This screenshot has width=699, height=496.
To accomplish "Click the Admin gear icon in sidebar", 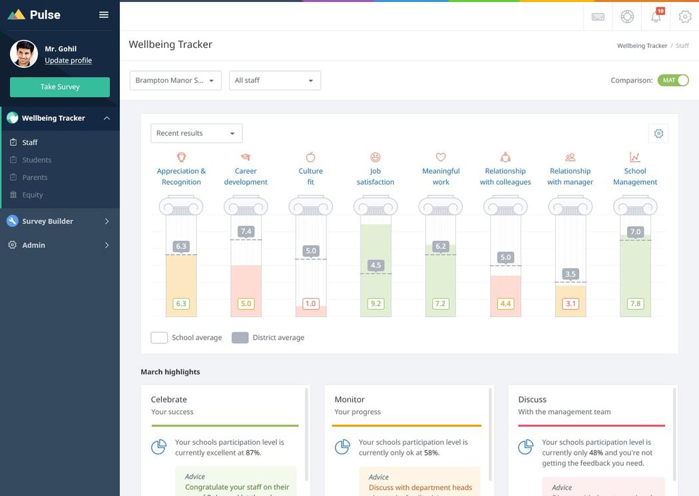I will 13,245.
